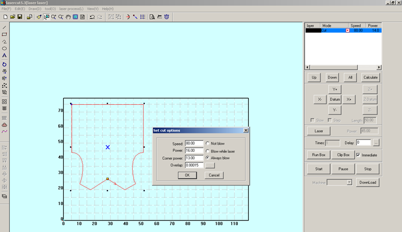
Task: Click the layer list horizontal scrollbar
Action: (x=343, y=67)
